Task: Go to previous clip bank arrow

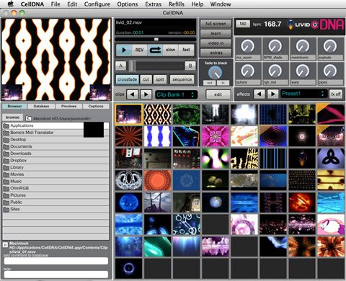Action: 132,94
